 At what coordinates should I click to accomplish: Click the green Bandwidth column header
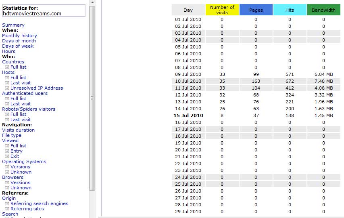click(323, 10)
